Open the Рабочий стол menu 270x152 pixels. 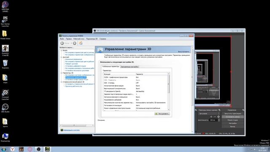click(79, 39)
